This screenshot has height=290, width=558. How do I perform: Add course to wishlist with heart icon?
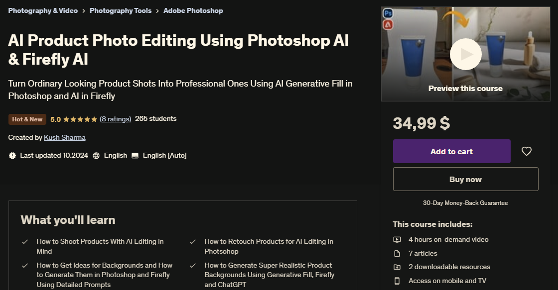tap(527, 151)
